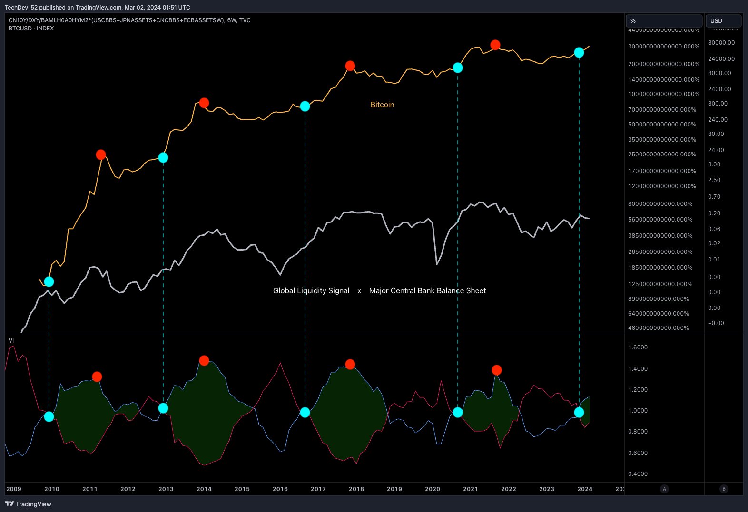Click the red dot in VI panel near 2011
Image resolution: width=748 pixels, height=512 pixels.
[x=97, y=377]
